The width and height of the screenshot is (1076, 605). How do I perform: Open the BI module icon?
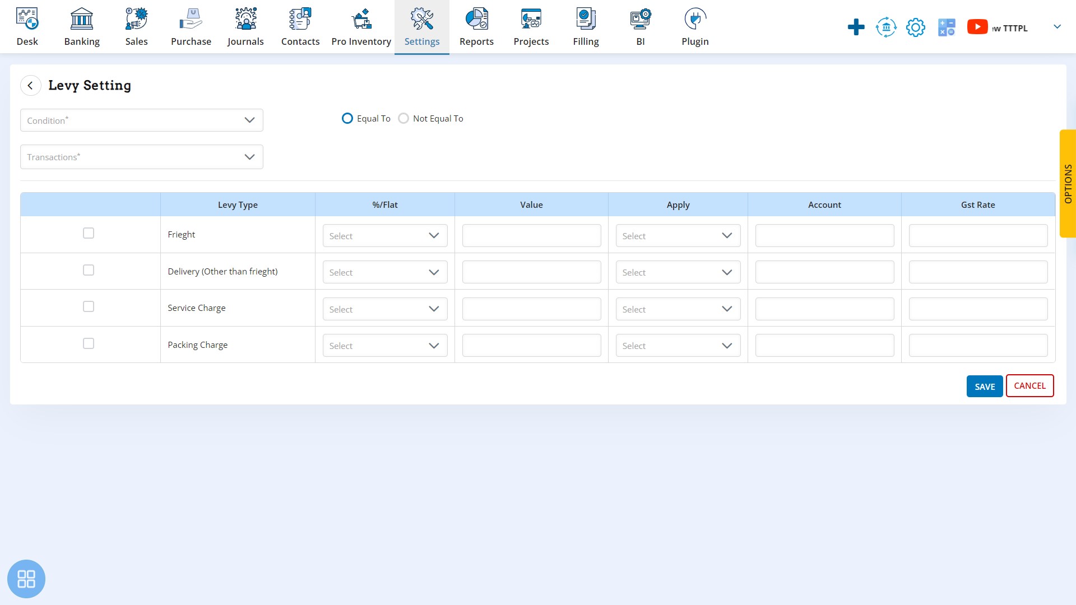click(x=641, y=19)
